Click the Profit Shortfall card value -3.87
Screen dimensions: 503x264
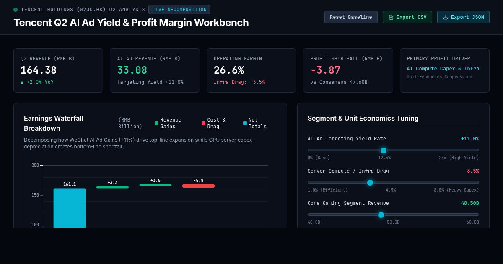click(325, 70)
